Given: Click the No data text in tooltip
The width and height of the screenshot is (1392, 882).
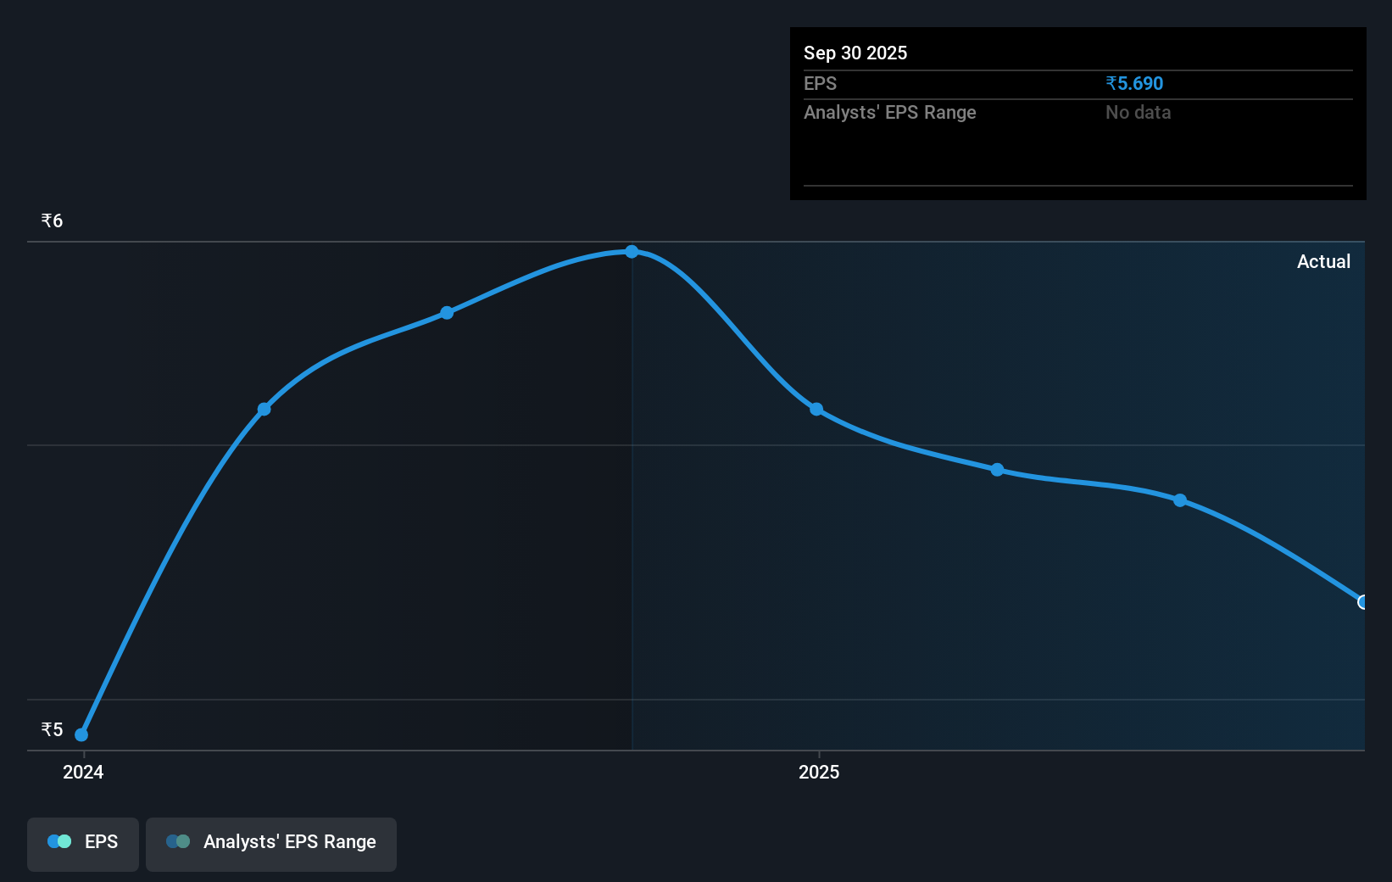Looking at the screenshot, I should (1138, 112).
